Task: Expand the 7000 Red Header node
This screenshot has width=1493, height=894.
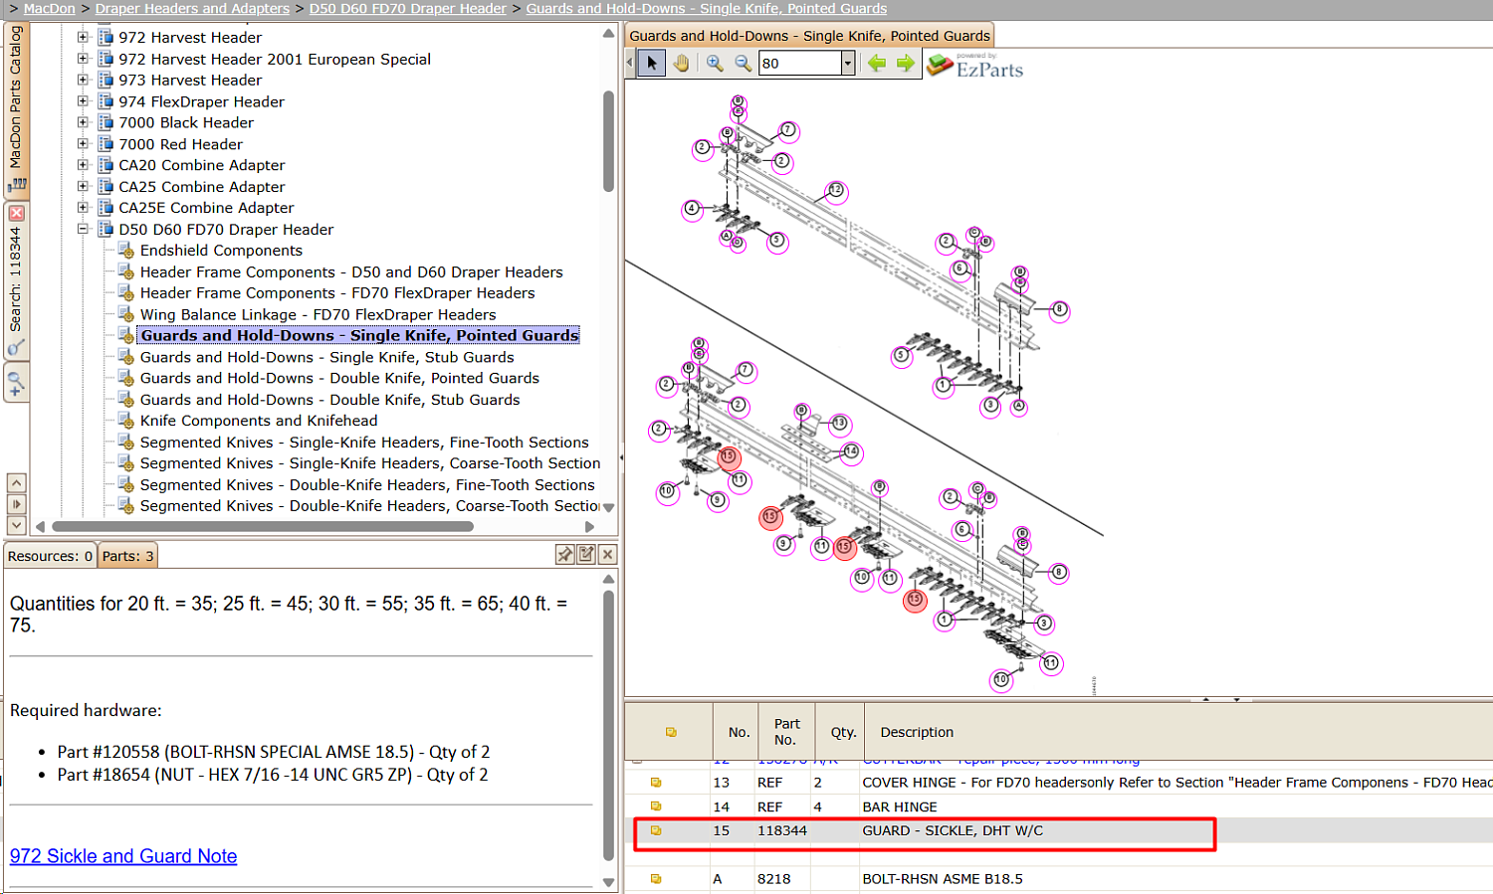Action: point(84,144)
